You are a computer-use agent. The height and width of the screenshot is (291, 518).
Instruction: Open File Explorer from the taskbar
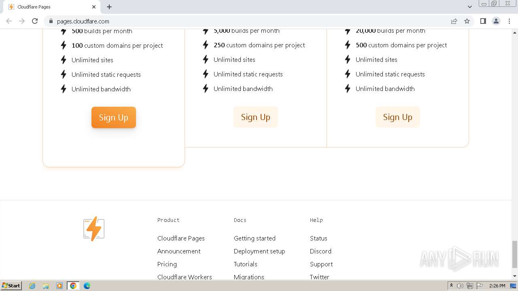(46, 286)
